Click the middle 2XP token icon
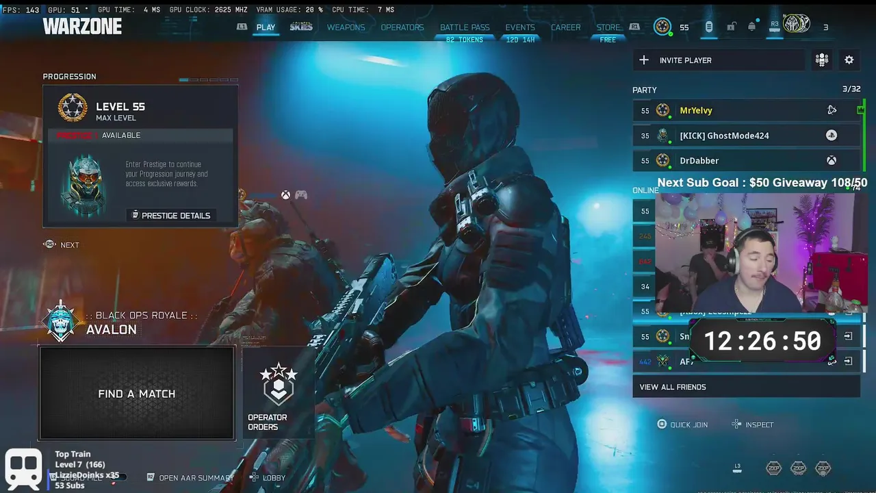 pos(798,468)
